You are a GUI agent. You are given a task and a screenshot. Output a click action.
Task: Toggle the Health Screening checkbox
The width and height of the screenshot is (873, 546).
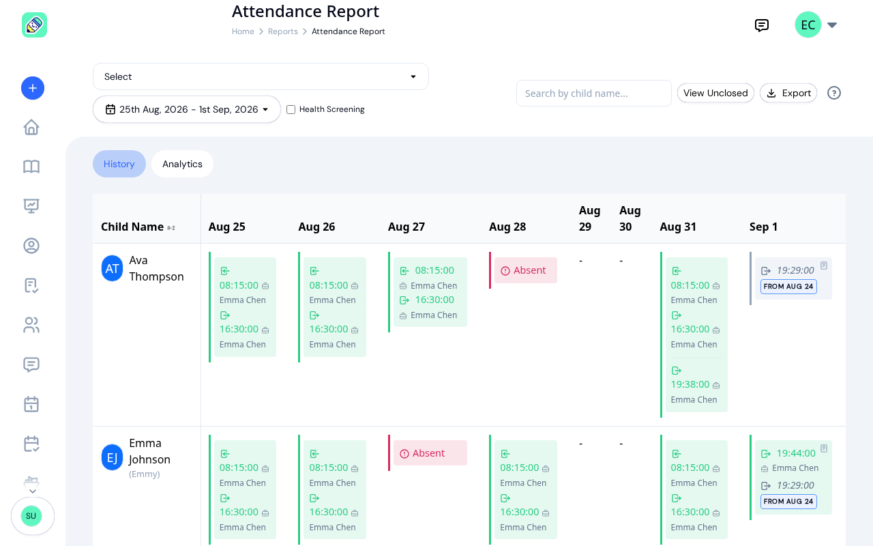(x=291, y=109)
